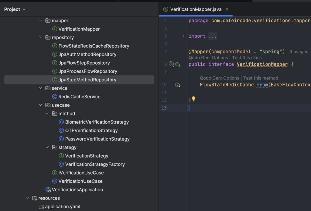Click the mapper folder icon

tap(48, 20)
